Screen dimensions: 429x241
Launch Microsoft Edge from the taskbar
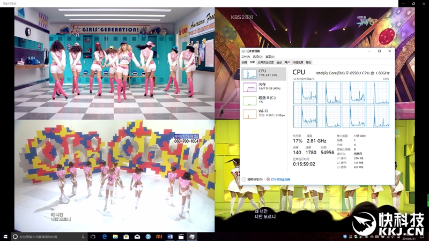105,236
